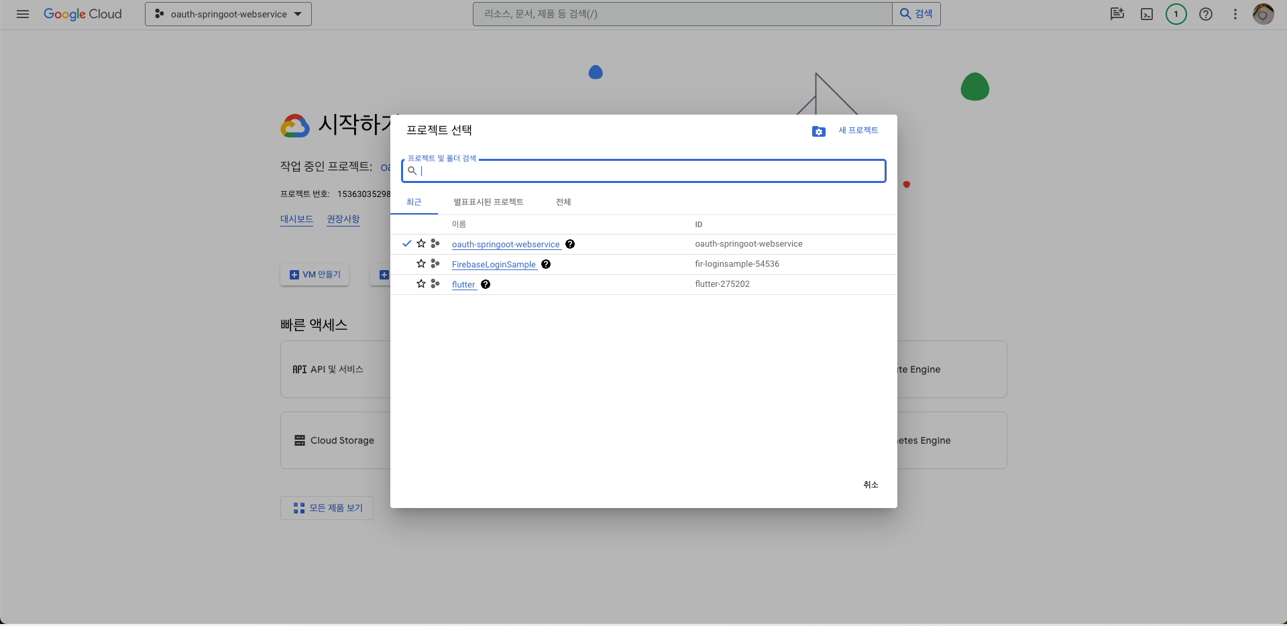Click the ID text flutter-275202
The width and height of the screenshot is (1287, 626).
(x=722, y=284)
